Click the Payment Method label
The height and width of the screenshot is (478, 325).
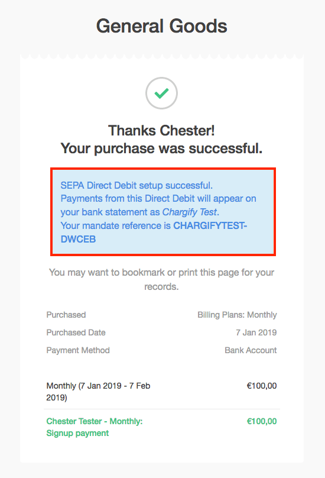pyautogui.click(x=78, y=350)
